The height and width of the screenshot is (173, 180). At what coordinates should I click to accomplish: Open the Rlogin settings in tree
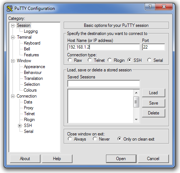(x=29, y=120)
